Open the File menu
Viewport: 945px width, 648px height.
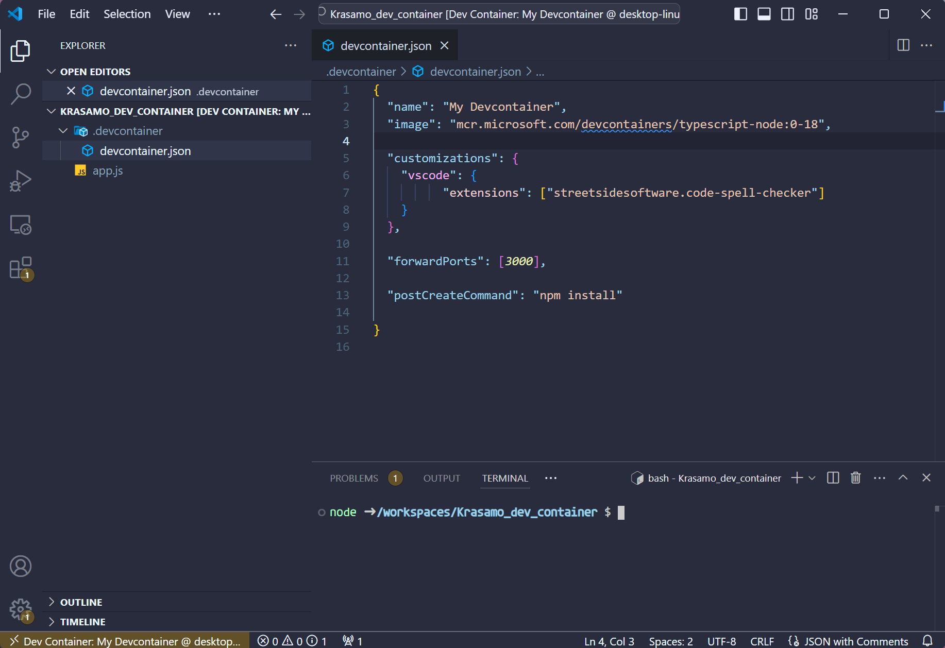46,14
